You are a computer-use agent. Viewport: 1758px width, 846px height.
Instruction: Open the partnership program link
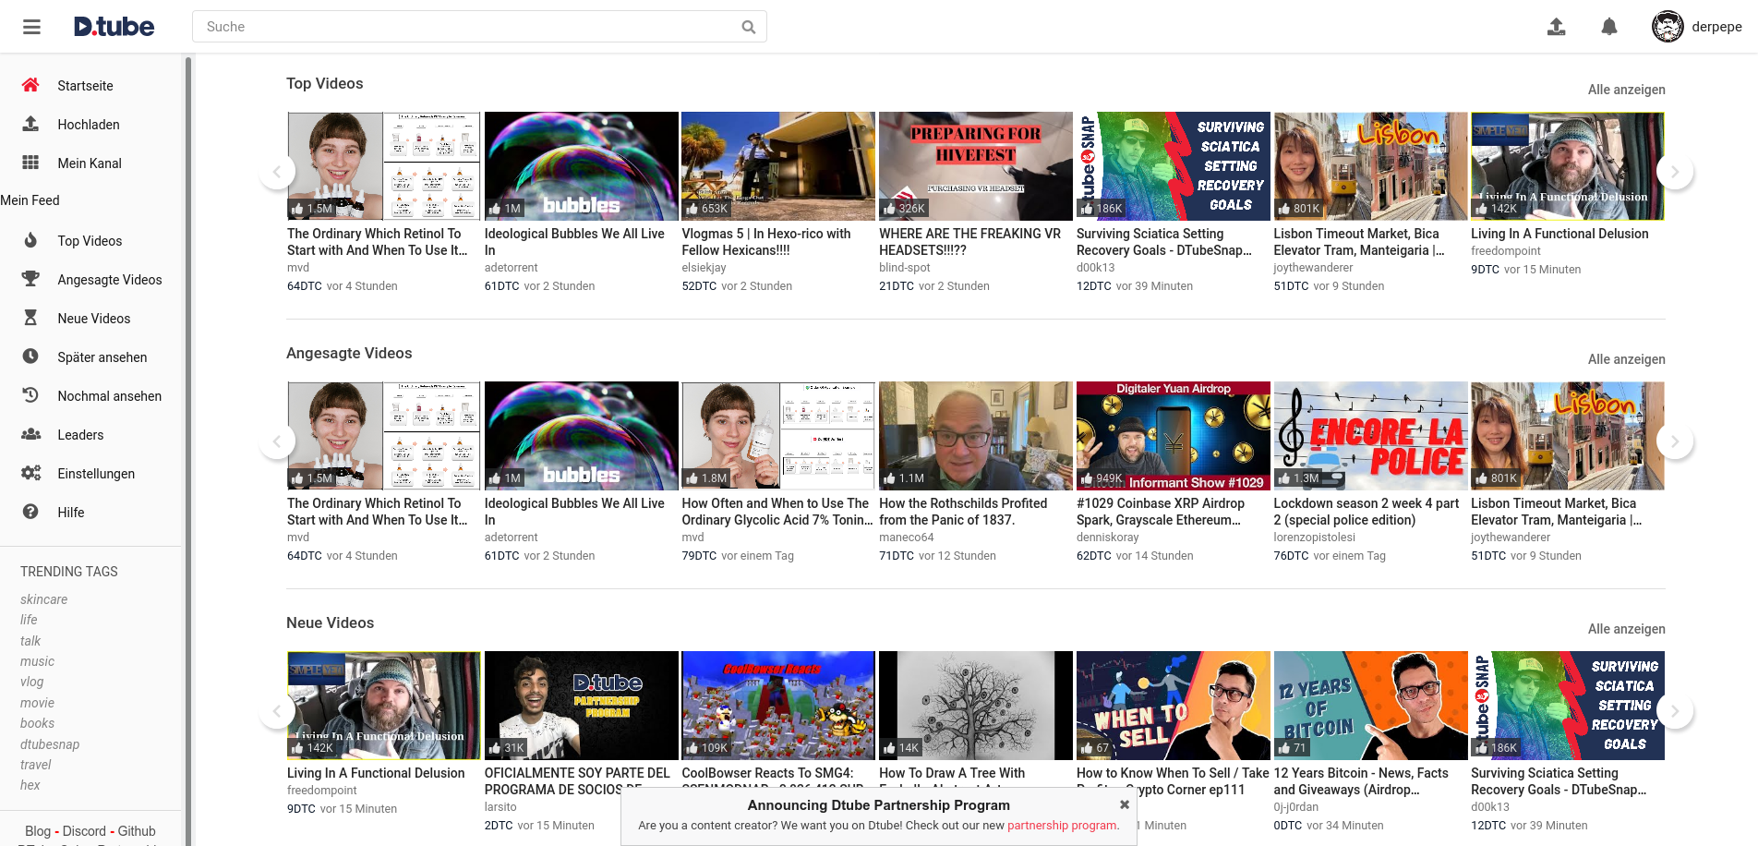pyautogui.click(x=1062, y=826)
